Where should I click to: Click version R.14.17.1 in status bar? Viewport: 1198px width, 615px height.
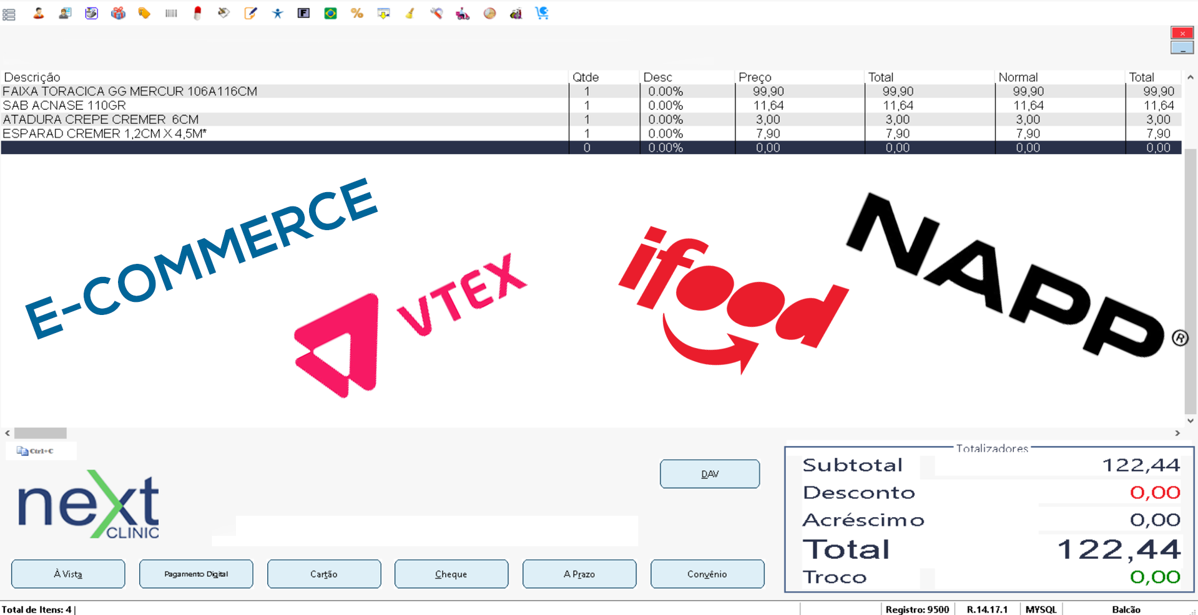pos(987,609)
